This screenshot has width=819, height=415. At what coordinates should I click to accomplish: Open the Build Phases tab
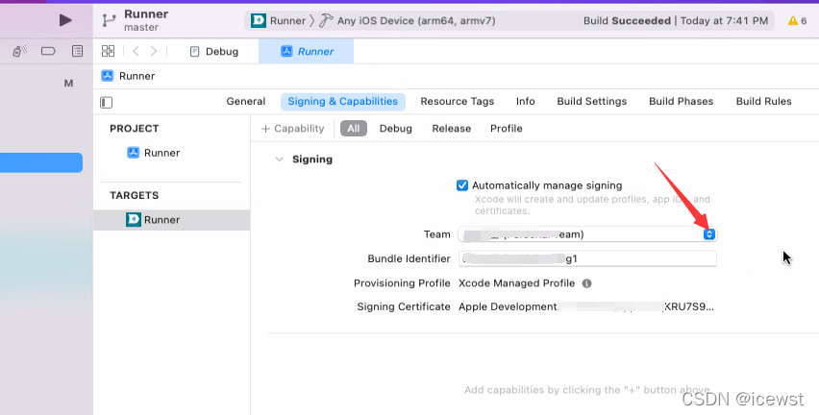pos(682,101)
